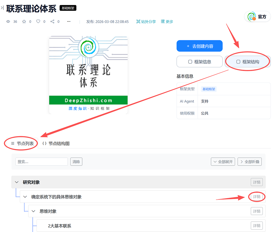273x232 pixels.
Task: Select the 框架信息 button
Action: pos(200,62)
